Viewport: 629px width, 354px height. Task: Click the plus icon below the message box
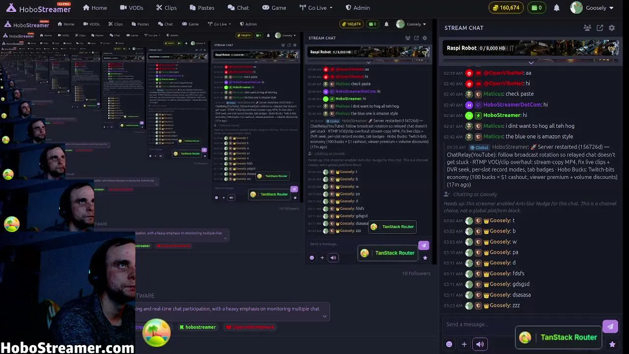pos(464,344)
